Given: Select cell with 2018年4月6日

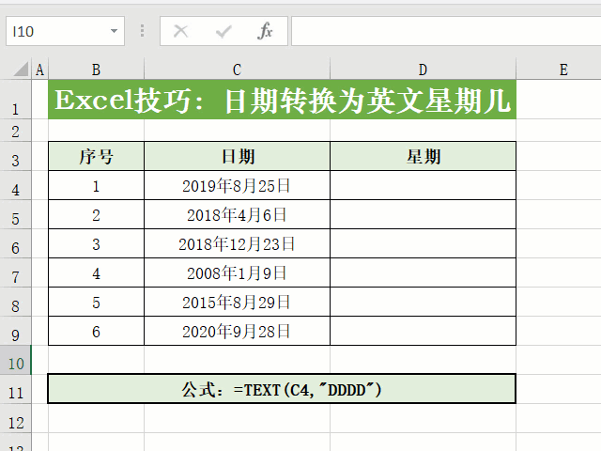Looking at the screenshot, I should [237, 214].
